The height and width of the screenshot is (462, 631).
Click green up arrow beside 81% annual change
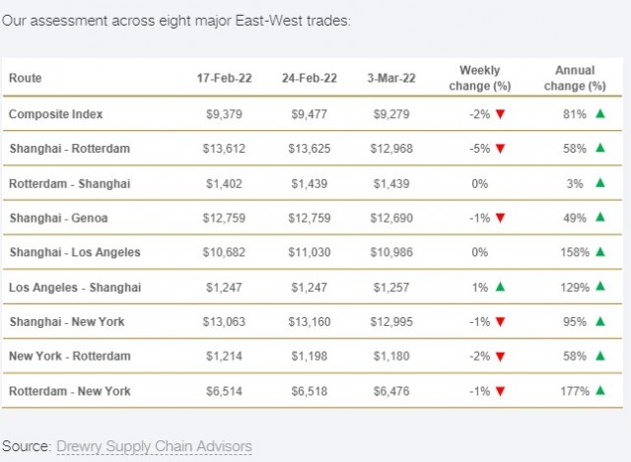point(600,113)
